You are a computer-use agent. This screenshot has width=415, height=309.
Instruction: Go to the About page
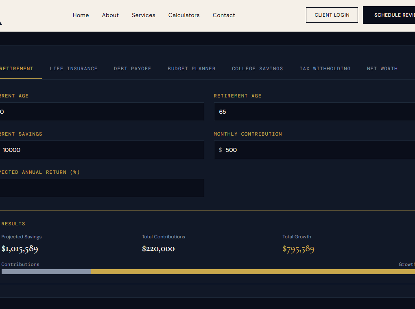110,15
